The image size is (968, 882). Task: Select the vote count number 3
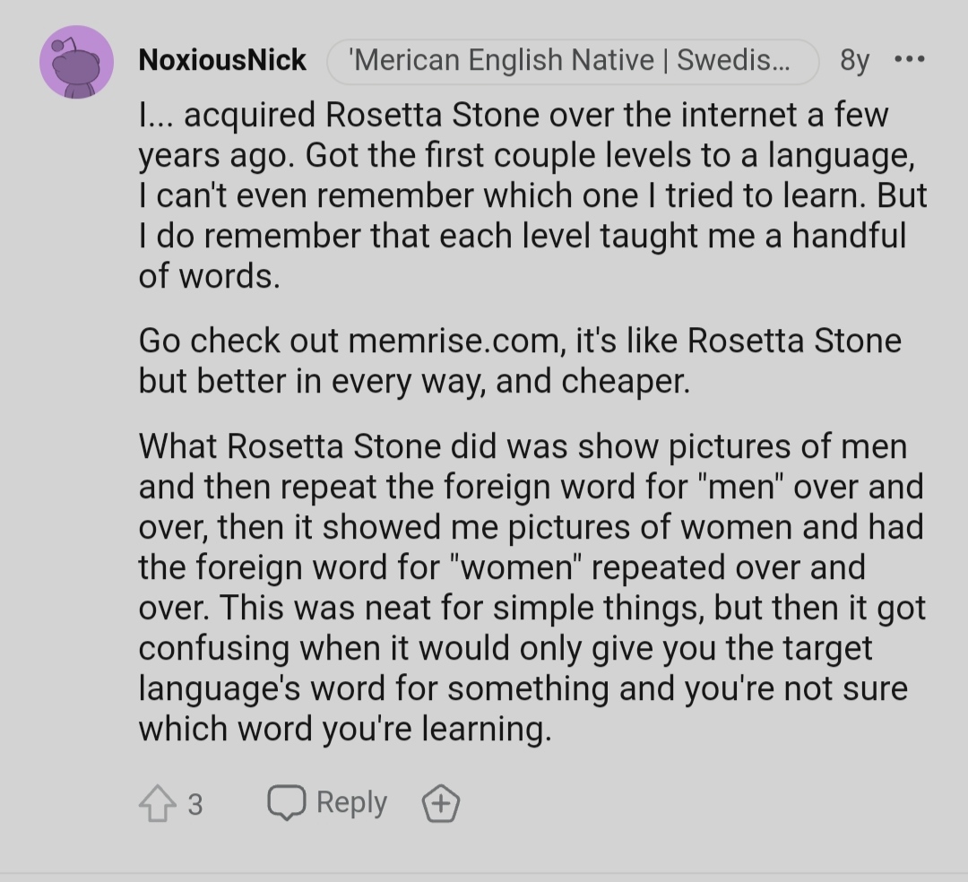[195, 805]
